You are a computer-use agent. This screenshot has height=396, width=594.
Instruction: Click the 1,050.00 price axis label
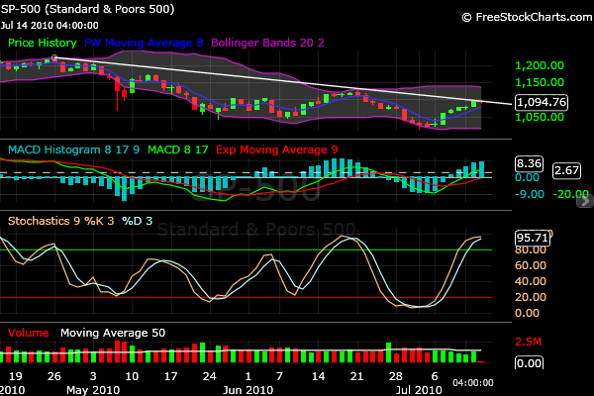pos(540,117)
